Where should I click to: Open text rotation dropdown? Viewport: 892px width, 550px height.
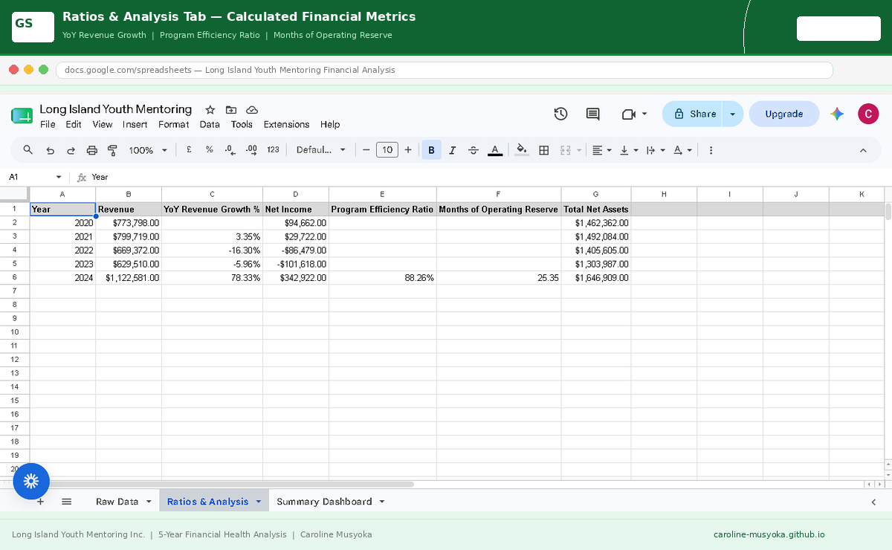pos(682,150)
